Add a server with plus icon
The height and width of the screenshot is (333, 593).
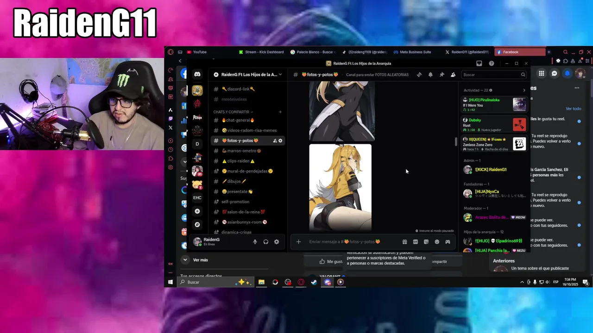pos(197,211)
